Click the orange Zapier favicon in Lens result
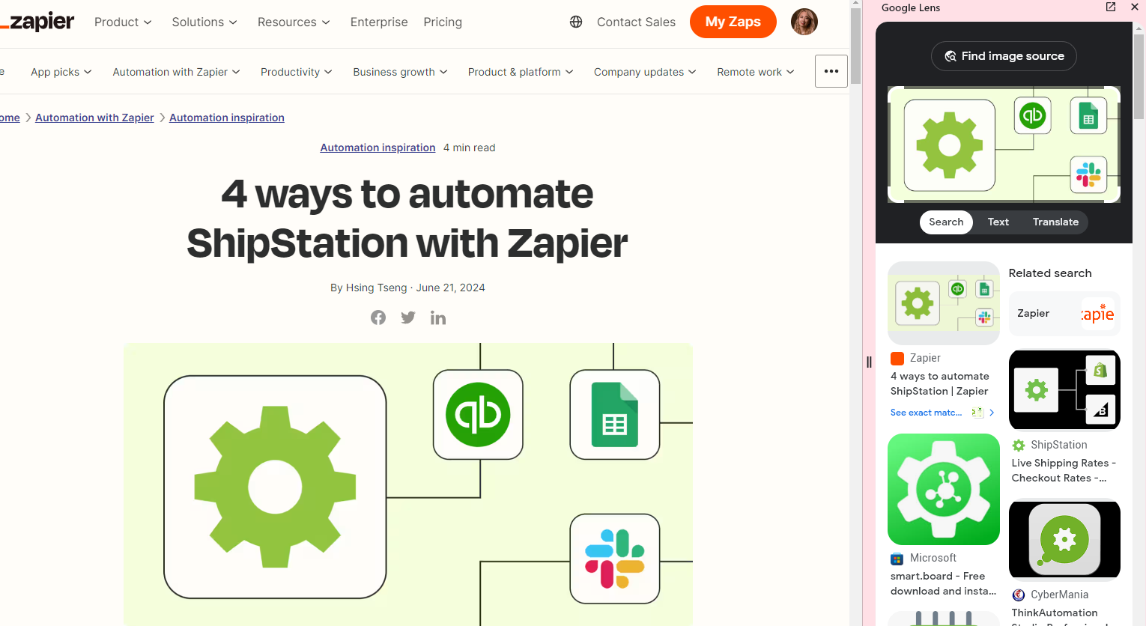 [x=897, y=358]
